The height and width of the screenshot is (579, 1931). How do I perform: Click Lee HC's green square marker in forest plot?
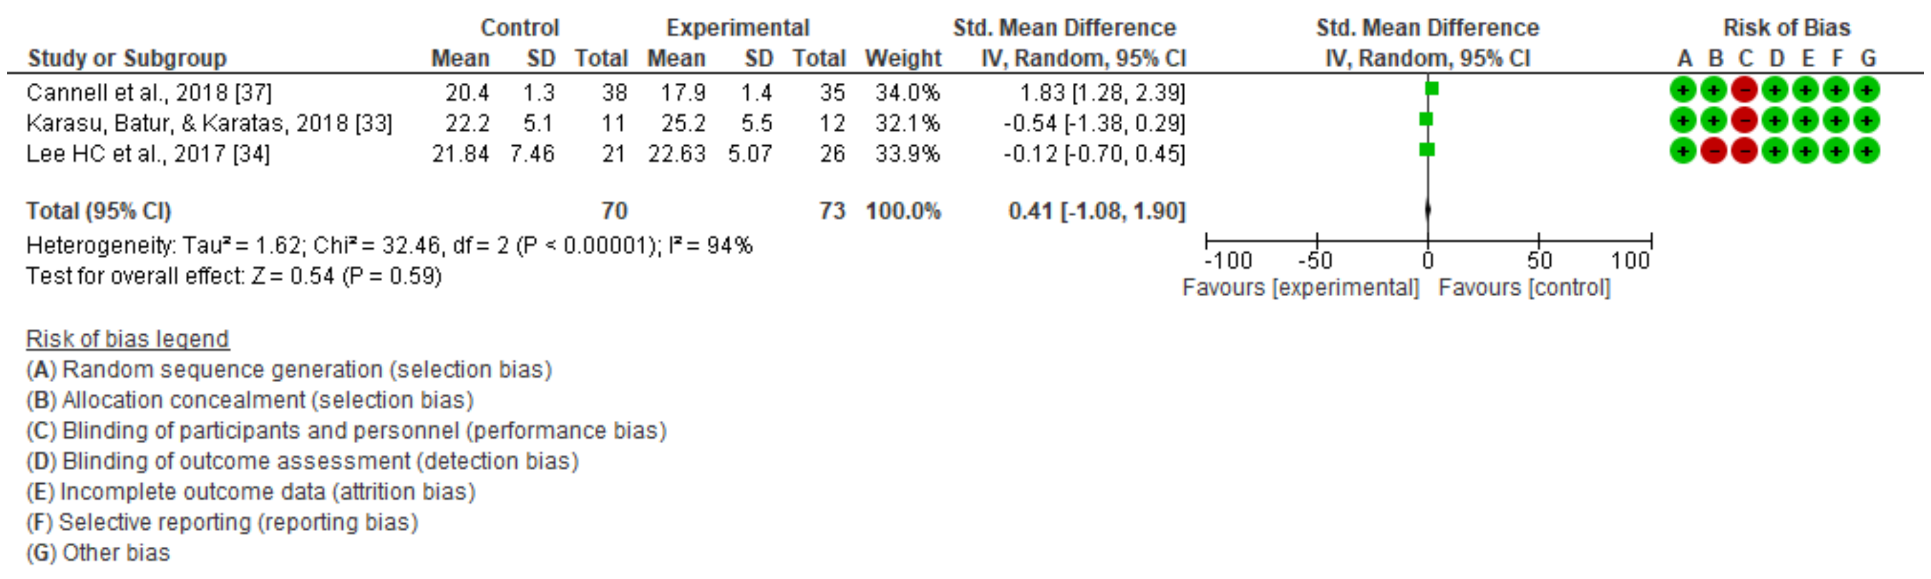point(1427,150)
